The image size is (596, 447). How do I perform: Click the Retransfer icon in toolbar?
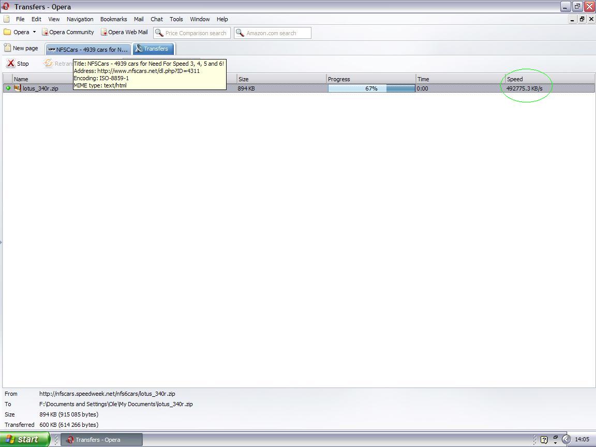point(48,64)
